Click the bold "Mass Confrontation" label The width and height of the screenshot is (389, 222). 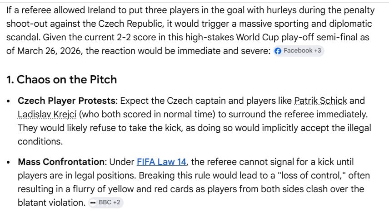(x=61, y=161)
